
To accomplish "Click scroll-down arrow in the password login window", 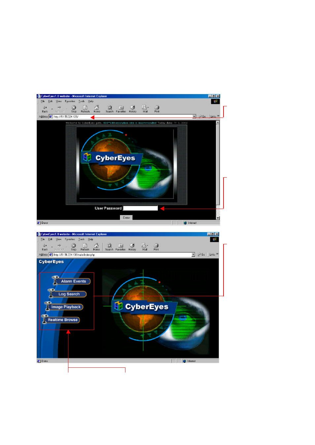I will click(218, 218).
